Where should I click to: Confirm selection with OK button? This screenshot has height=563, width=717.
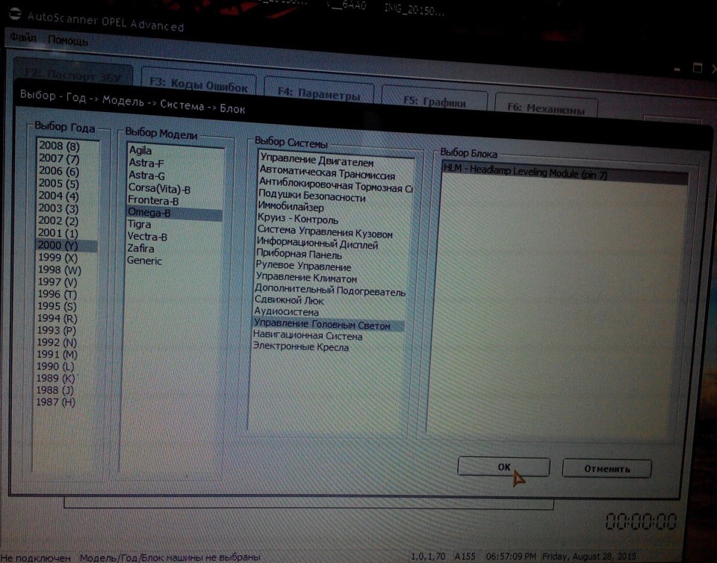click(503, 467)
